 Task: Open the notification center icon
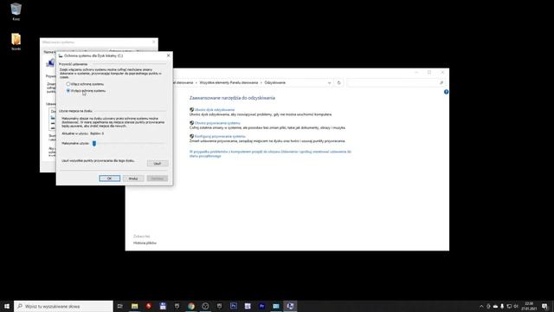click(x=544, y=306)
